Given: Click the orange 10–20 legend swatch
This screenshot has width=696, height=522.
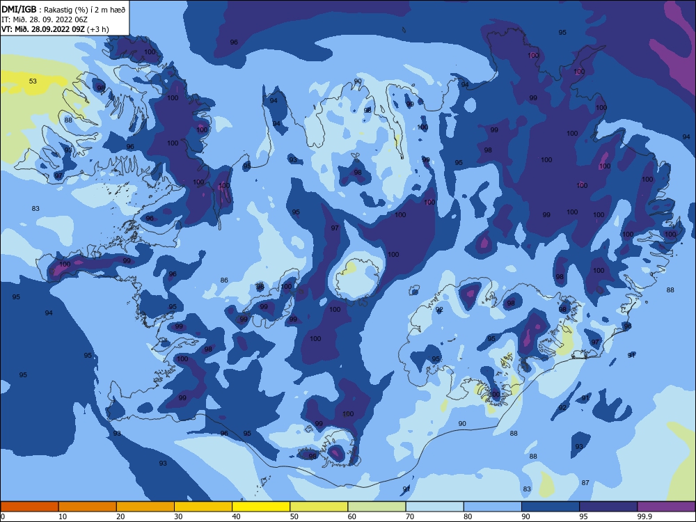Looking at the screenshot, I should 88,507.
